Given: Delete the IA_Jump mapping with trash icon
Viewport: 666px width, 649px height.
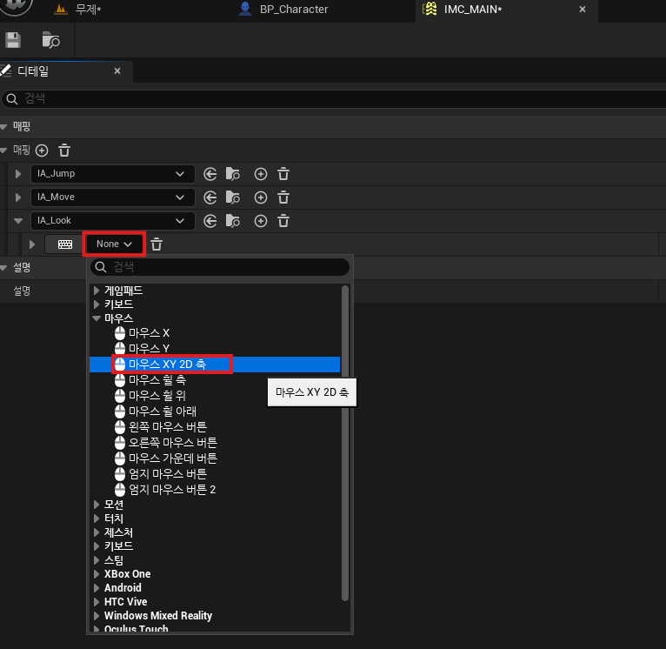Looking at the screenshot, I should tap(283, 174).
